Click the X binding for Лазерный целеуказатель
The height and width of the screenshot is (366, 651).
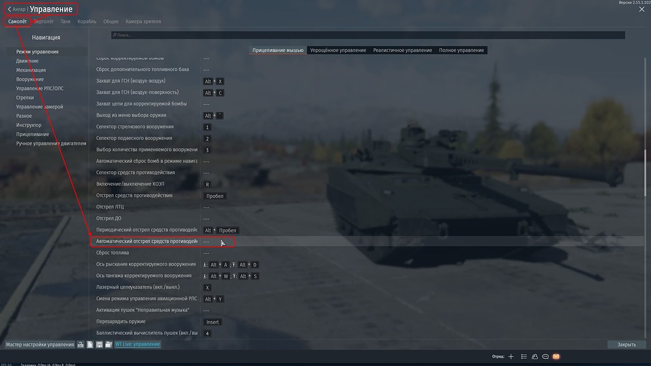pyautogui.click(x=207, y=287)
